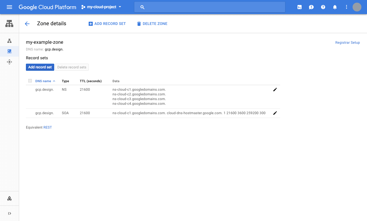Toggle the select-all records checkbox
The width and height of the screenshot is (367, 221).
(x=30, y=81)
